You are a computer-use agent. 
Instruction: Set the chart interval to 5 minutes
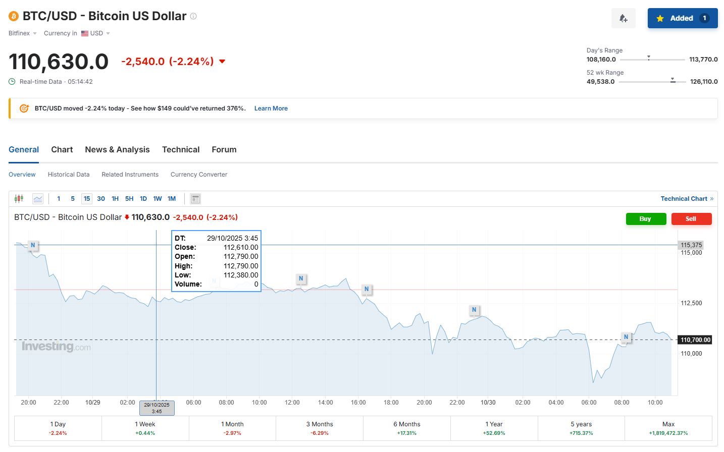click(73, 199)
